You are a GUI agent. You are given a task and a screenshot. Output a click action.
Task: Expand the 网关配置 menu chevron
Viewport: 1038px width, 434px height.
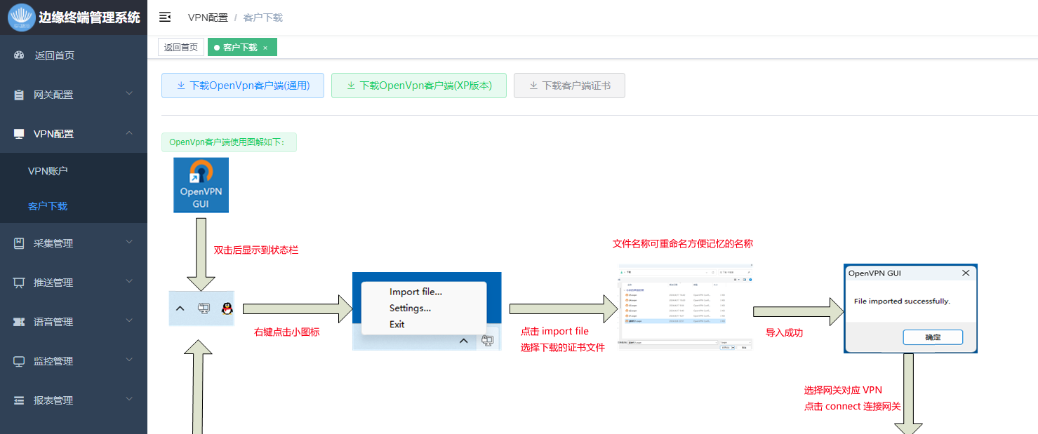pyautogui.click(x=129, y=93)
